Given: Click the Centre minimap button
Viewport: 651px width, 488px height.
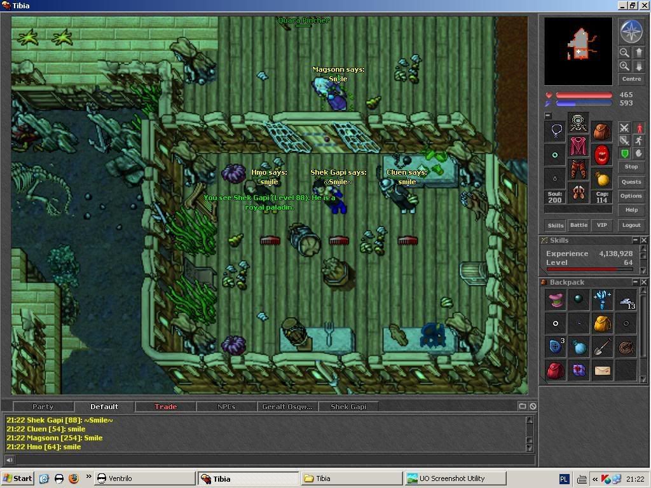Looking at the screenshot, I should pos(631,79).
